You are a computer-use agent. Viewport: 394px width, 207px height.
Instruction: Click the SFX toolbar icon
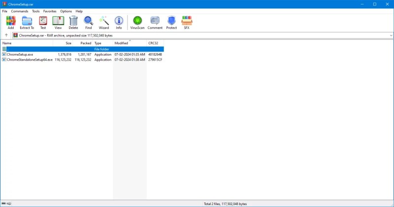pyautogui.click(x=187, y=21)
